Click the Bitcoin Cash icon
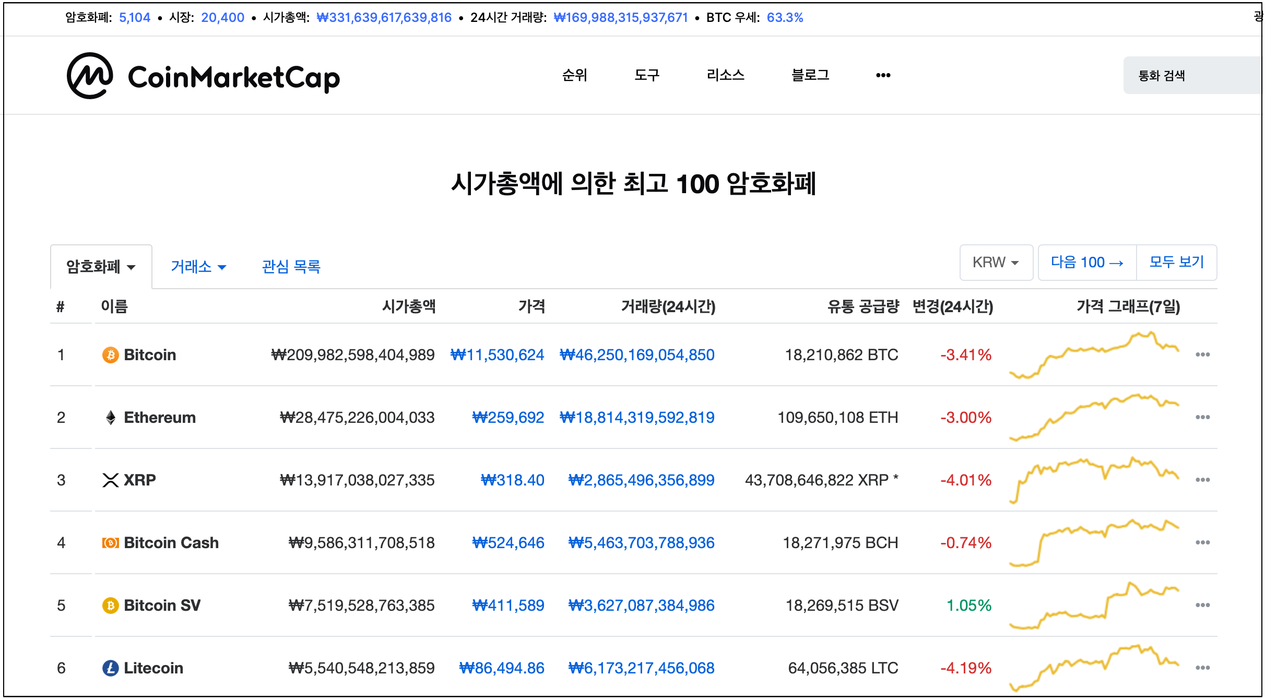The image size is (1265, 699). pos(110,543)
